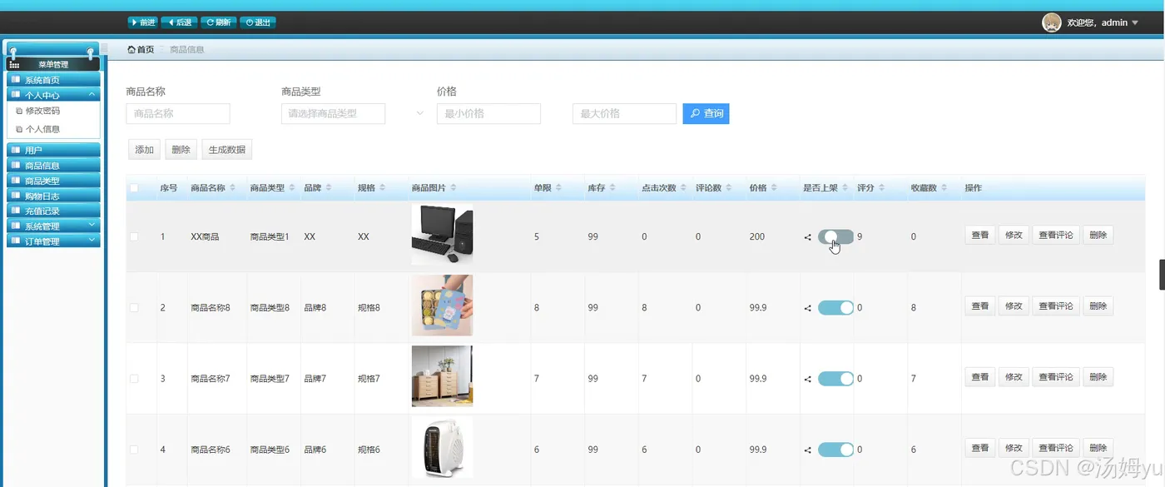Sort by 价格 column arrows
Viewport: 1165px width, 487px height.
pyautogui.click(x=775, y=188)
